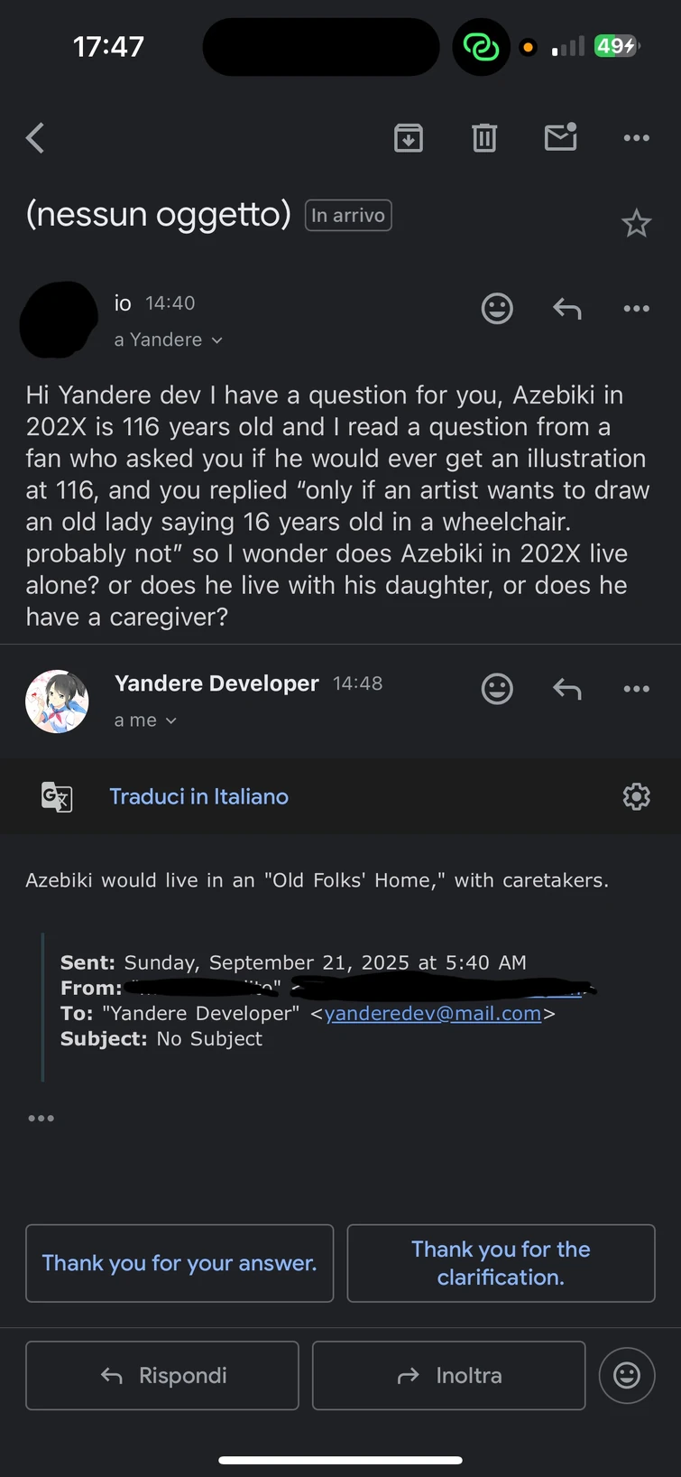Delete this email with trash icon
This screenshot has width=681, height=1477.
point(484,138)
